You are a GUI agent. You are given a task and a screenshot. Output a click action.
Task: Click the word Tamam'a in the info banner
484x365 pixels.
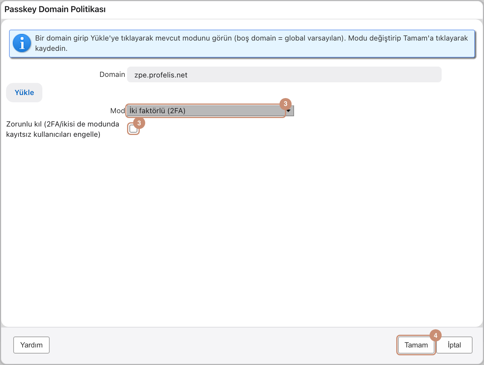[418, 38]
